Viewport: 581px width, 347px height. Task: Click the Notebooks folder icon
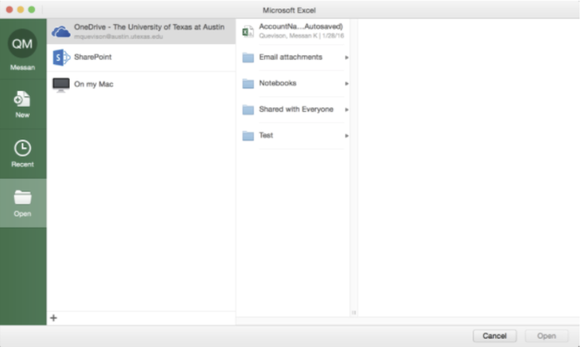pos(248,83)
